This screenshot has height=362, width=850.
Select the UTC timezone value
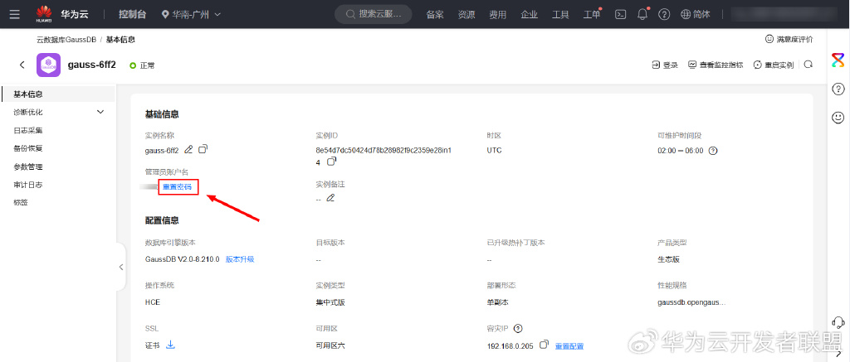495,151
